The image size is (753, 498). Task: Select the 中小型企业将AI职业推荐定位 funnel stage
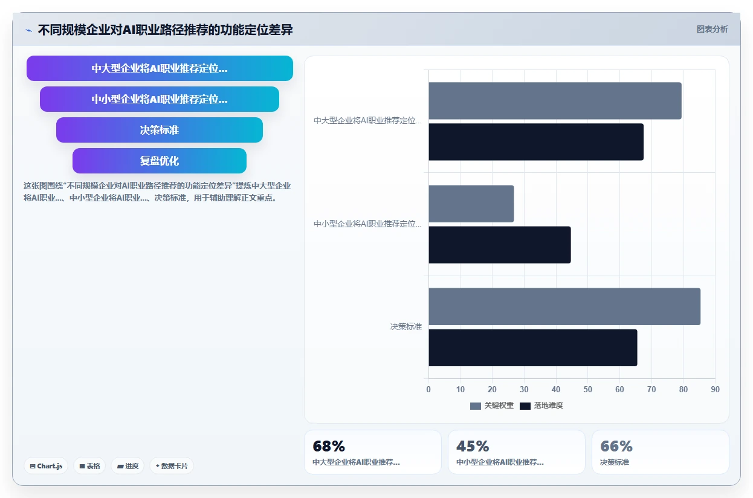click(x=160, y=99)
